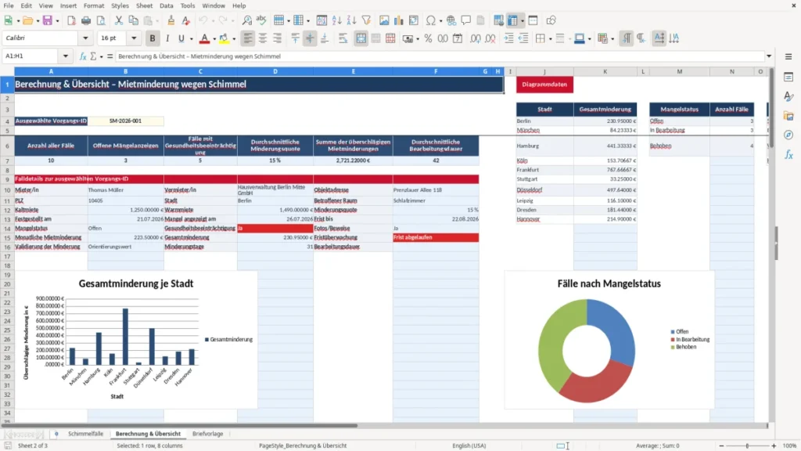Apply the background color swatch
This screenshot has height=451, width=801.
click(x=224, y=38)
